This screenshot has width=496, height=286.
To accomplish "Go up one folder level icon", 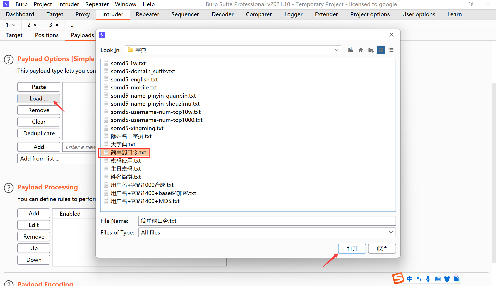I will point(351,50).
